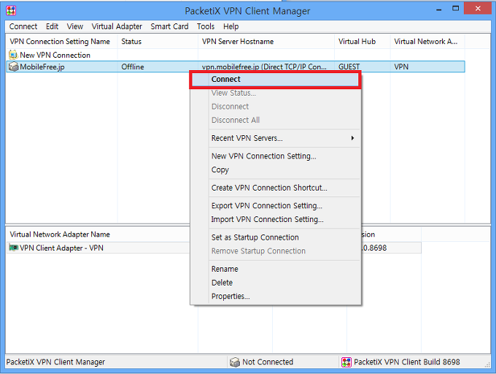Screen dimensions: 496x374
Task: Click PacketiX VPN Client Manager status bar text
Action: [x=55, y=362]
